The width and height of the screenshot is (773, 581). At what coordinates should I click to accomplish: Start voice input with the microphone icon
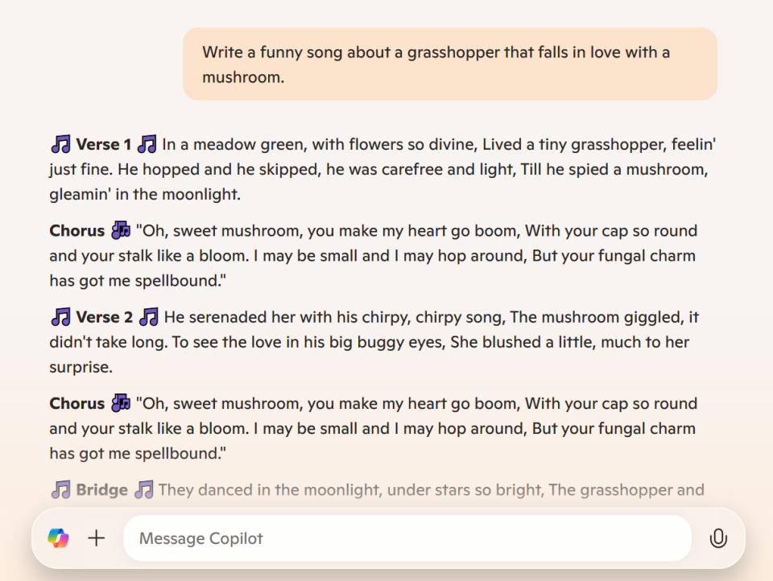coord(718,538)
